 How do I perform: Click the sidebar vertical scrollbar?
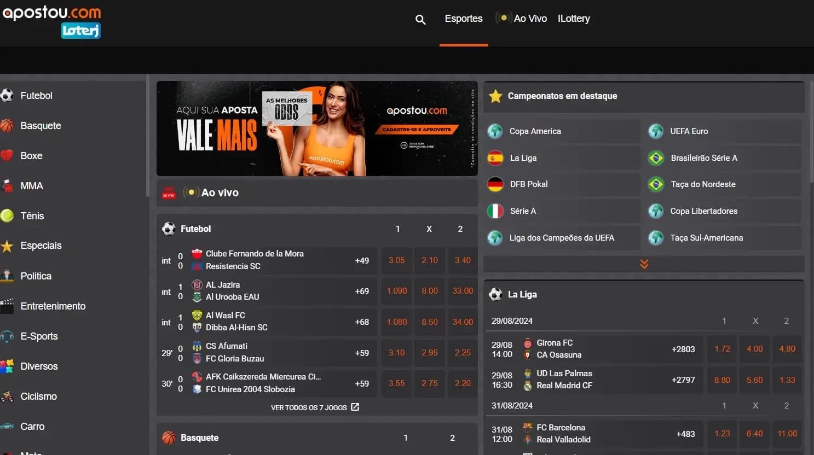[147, 137]
